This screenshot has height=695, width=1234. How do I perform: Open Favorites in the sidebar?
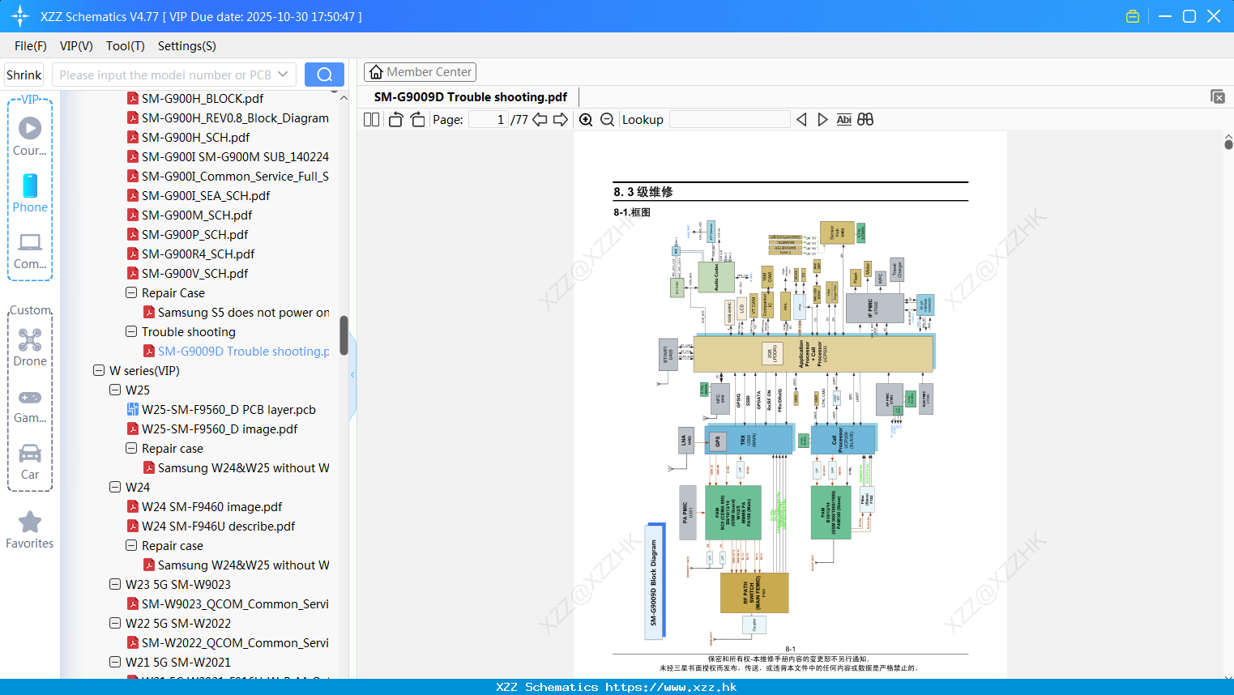[x=30, y=531]
